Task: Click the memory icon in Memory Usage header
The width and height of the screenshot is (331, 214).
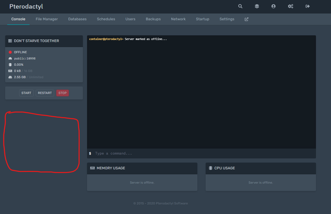Action: (92, 168)
